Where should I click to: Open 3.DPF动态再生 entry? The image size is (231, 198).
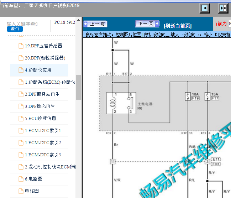tap(40, 106)
